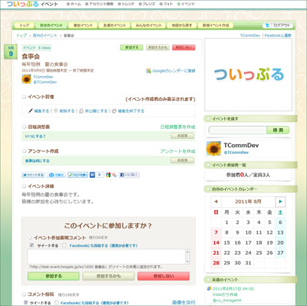Viewport: 307px width, 306px height.
Task: Click 自分のイベント in the breadcrumb
Action: click(45, 35)
